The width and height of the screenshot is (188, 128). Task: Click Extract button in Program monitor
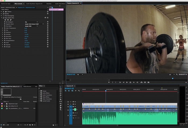[x=145, y=82]
